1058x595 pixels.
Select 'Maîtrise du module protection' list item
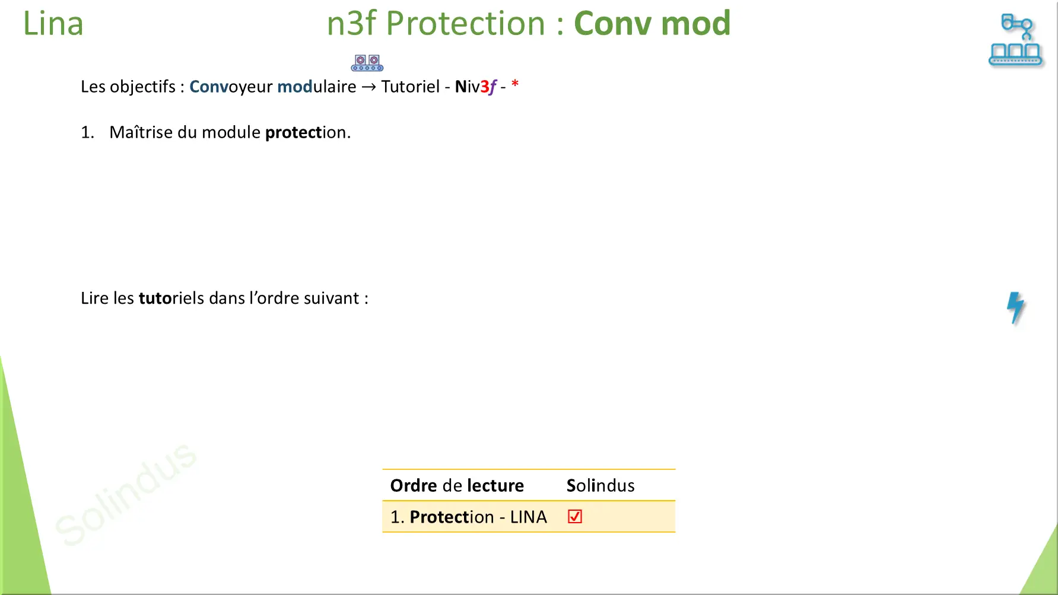pyautogui.click(x=230, y=132)
